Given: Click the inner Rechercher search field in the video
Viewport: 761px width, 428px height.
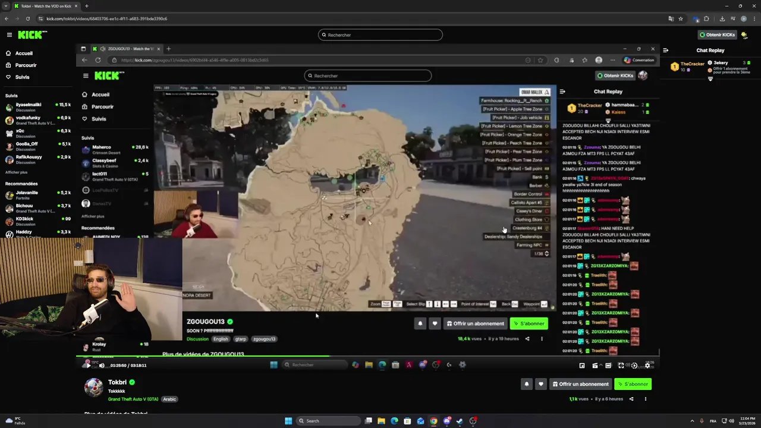Looking at the screenshot, I should [x=368, y=75].
